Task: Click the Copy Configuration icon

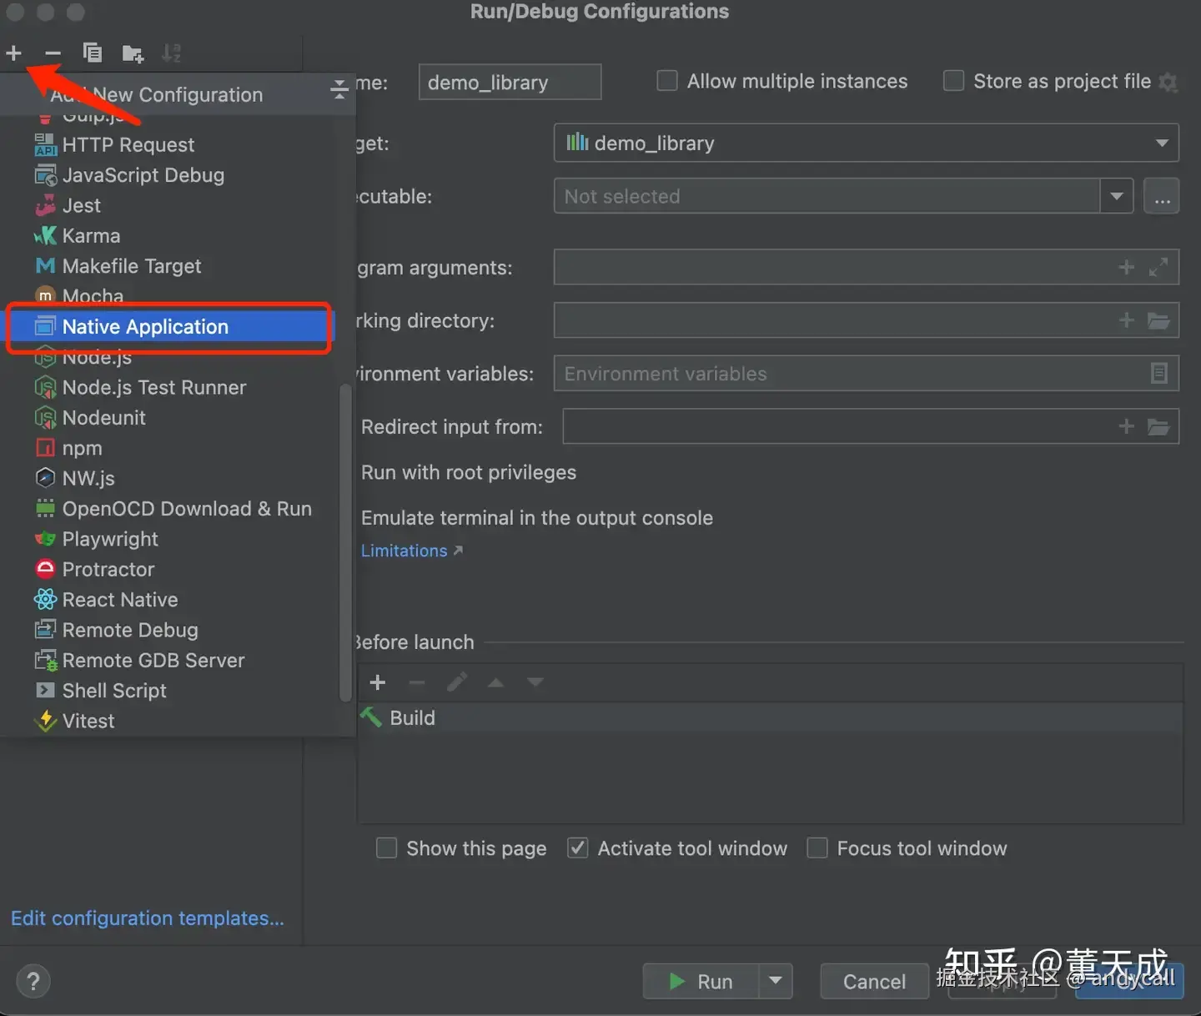Action: [93, 53]
